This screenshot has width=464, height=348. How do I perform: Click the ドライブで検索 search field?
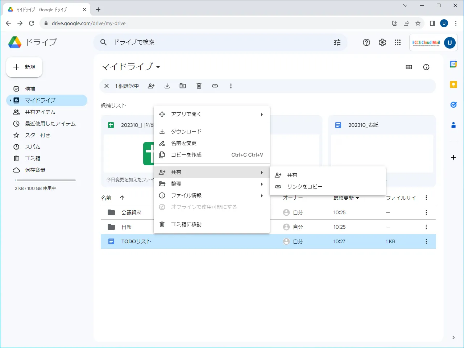tap(217, 42)
